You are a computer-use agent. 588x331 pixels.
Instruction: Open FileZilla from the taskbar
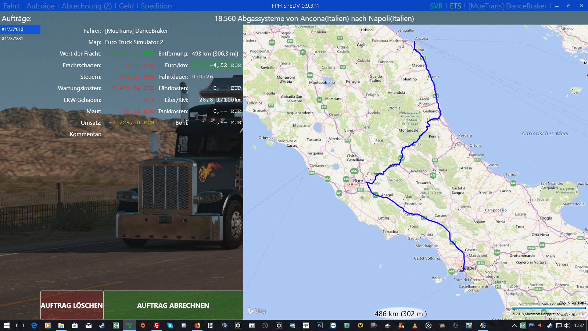[x=156, y=325]
